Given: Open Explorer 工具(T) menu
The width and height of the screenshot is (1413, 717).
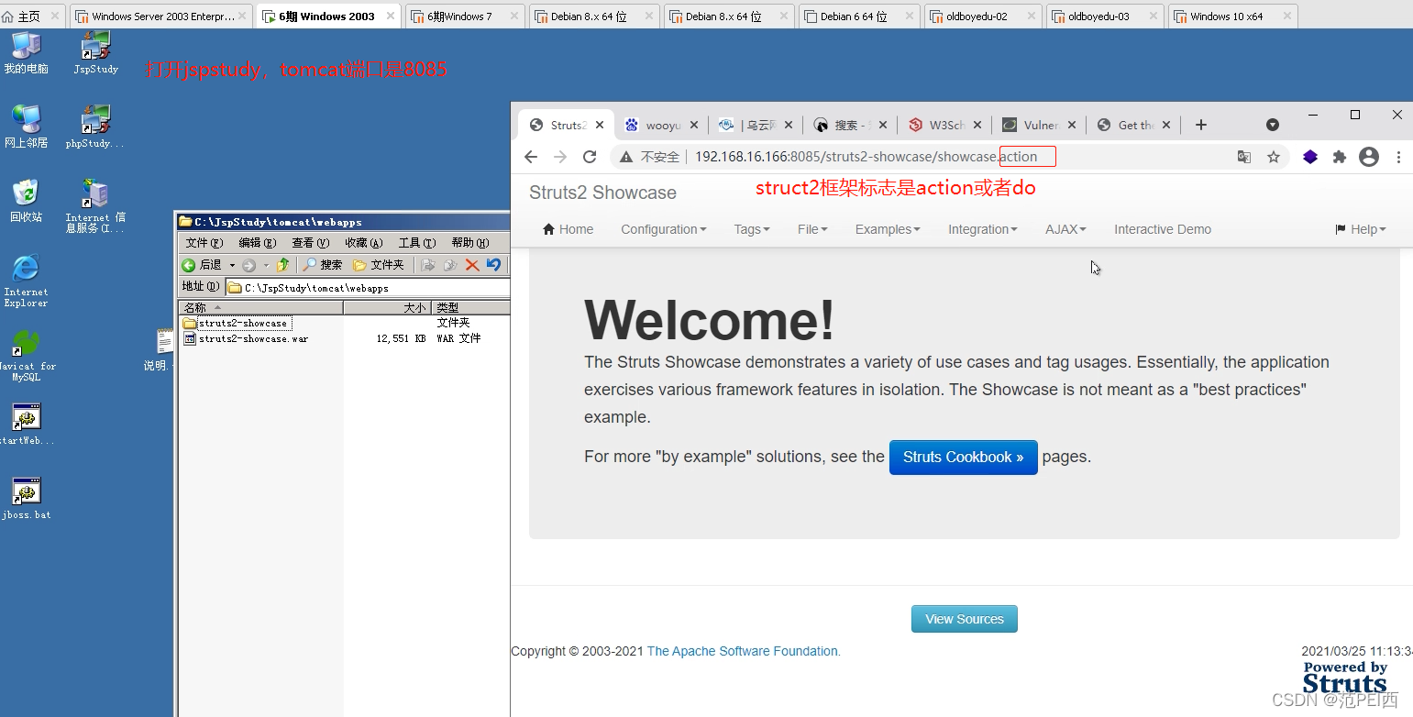Looking at the screenshot, I should [x=416, y=243].
